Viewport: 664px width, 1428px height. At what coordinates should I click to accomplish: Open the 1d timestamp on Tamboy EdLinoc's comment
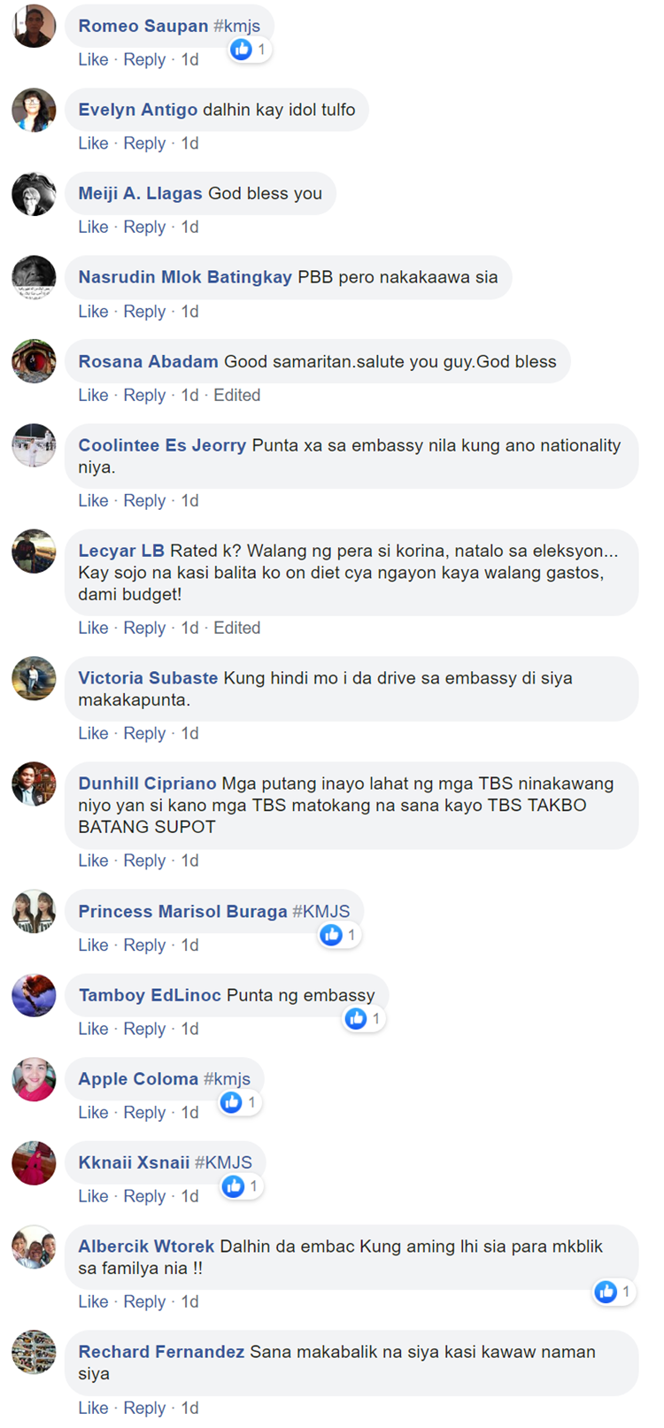point(189,1029)
